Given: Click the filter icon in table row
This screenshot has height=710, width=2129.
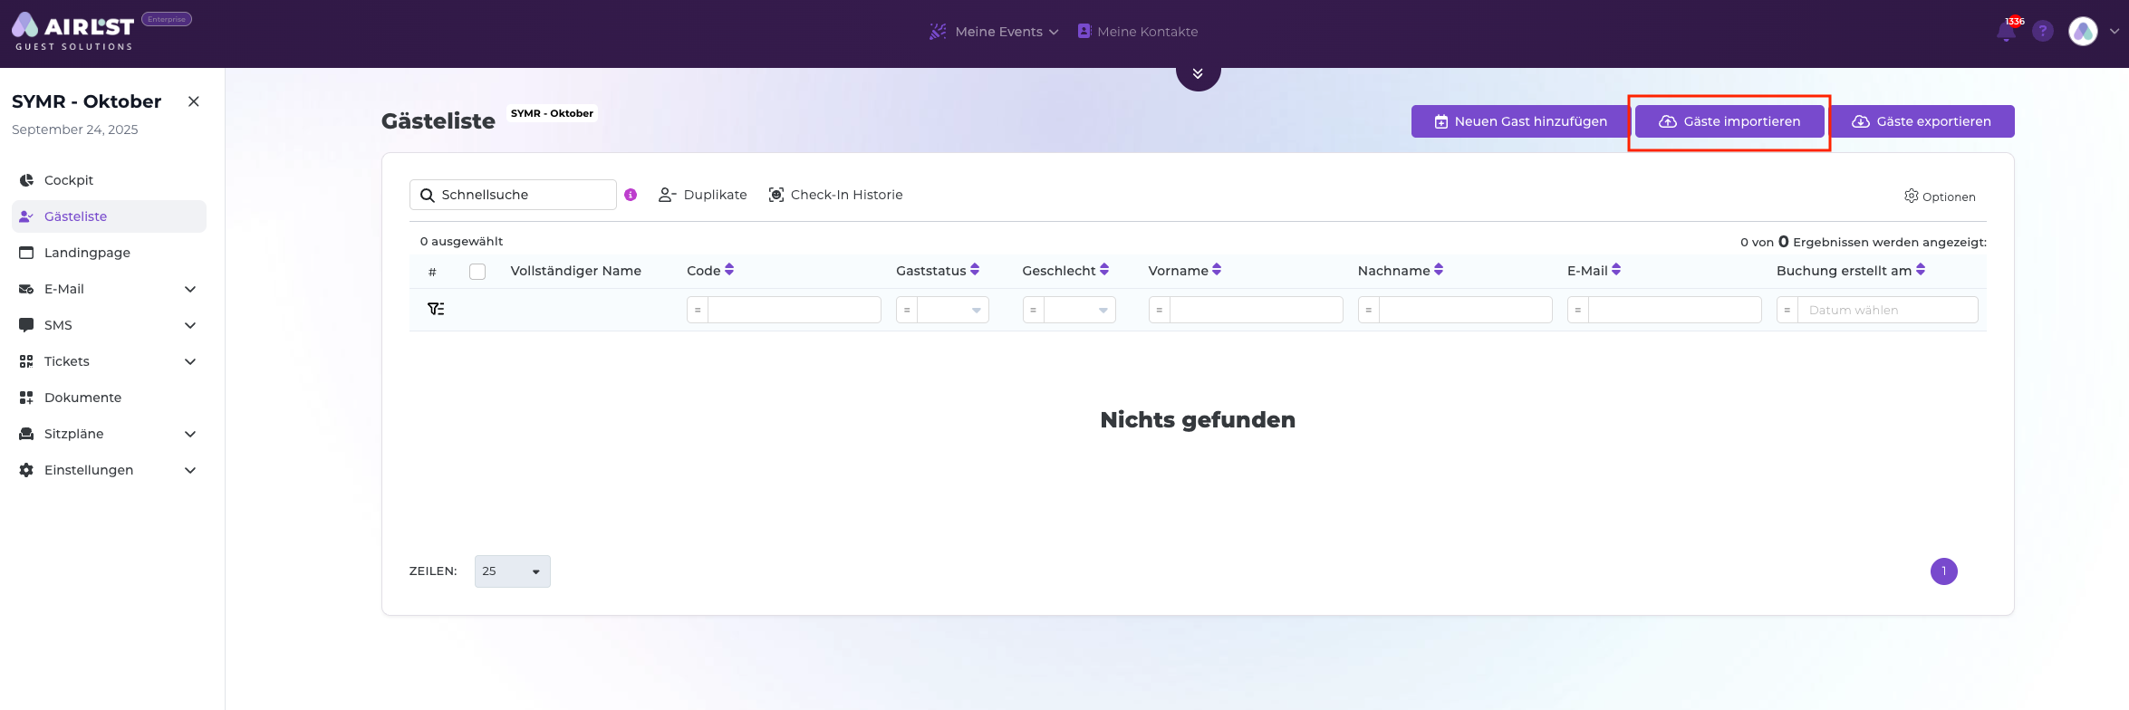Looking at the screenshot, I should [x=436, y=309].
